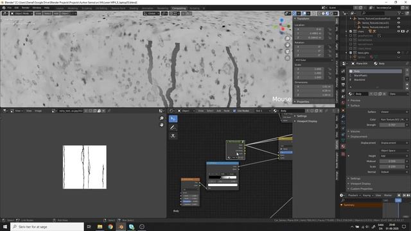Open Task View on the taskbar
This screenshot has width=411, height=231.
tap(89, 227)
